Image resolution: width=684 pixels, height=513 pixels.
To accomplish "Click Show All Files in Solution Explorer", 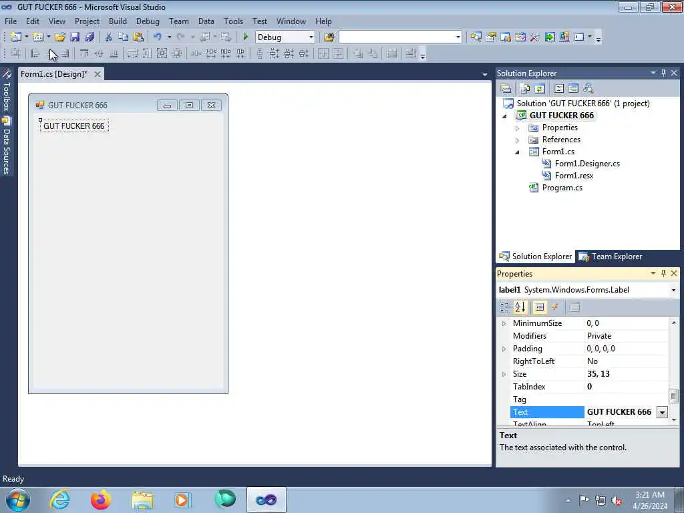I will click(x=525, y=89).
